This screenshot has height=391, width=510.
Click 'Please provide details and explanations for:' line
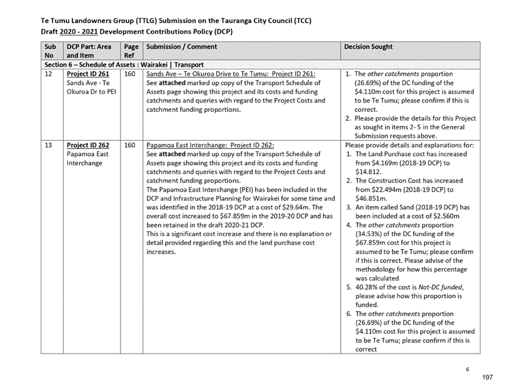click(409, 146)
